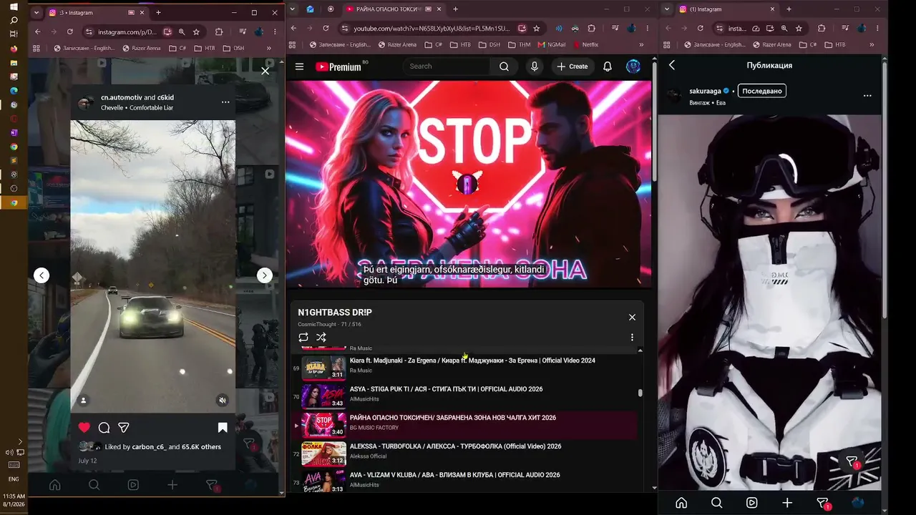Go back from Публикация page
The width and height of the screenshot is (916, 515).
pos(672,65)
